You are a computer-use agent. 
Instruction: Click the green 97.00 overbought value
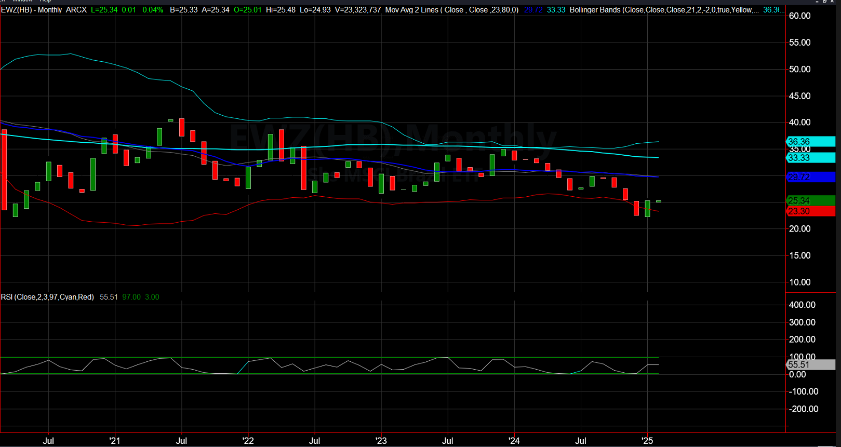131,297
